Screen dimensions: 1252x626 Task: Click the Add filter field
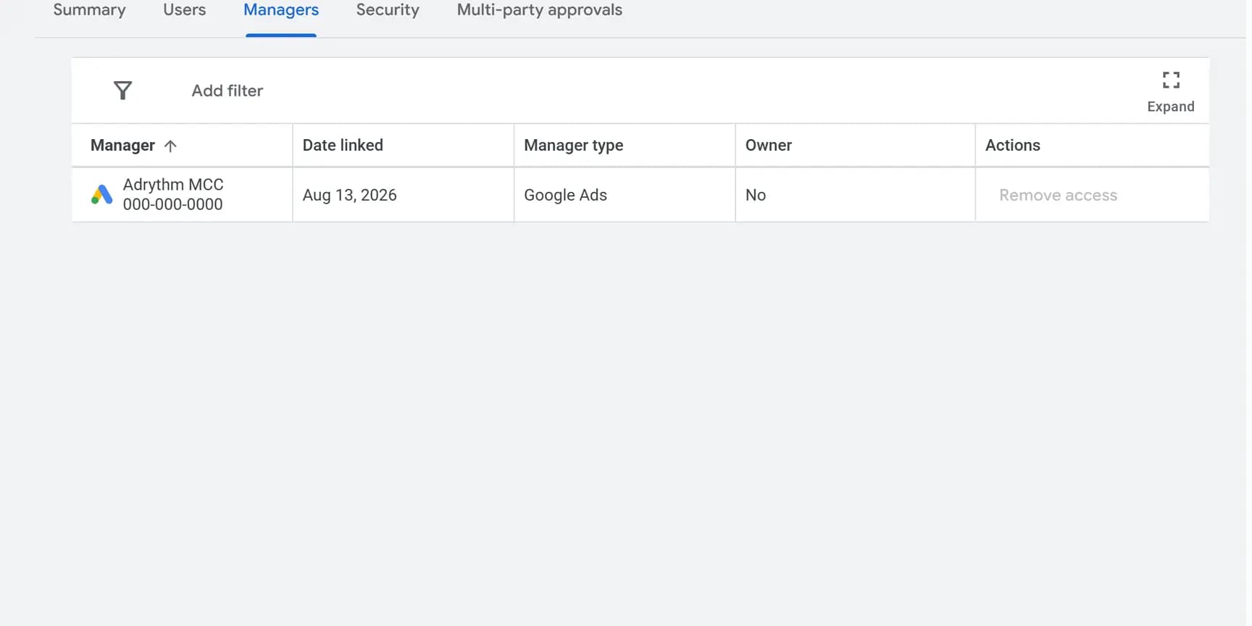[228, 91]
